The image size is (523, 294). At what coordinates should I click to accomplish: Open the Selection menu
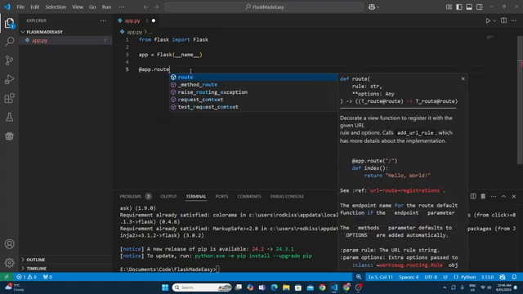[56, 7]
